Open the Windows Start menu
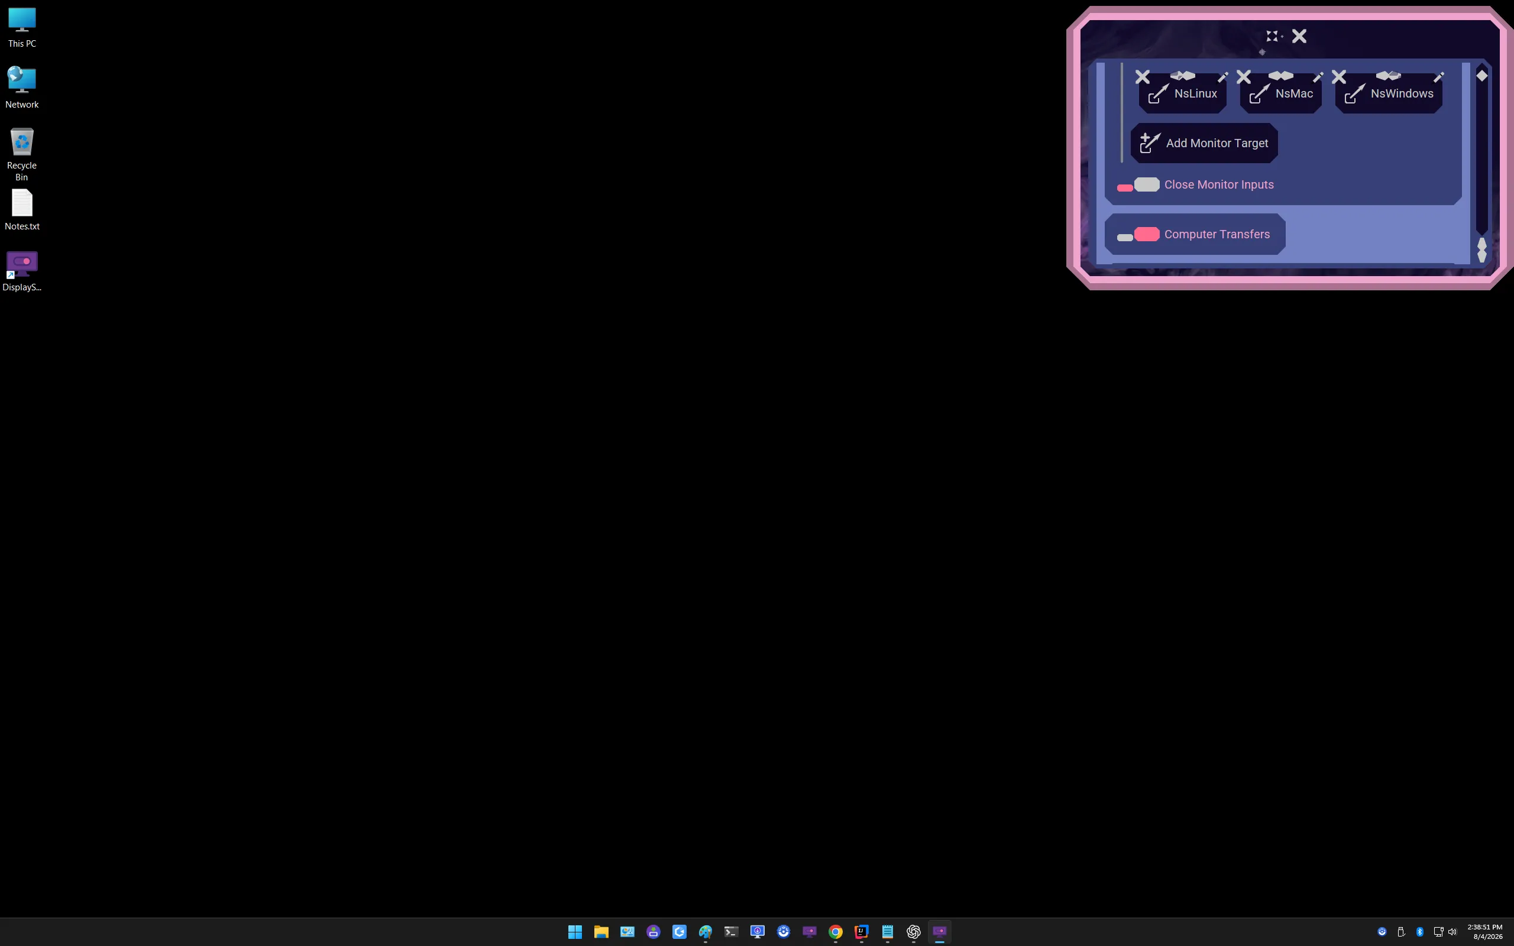Image resolution: width=1514 pixels, height=946 pixels. (x=575, y=932)
